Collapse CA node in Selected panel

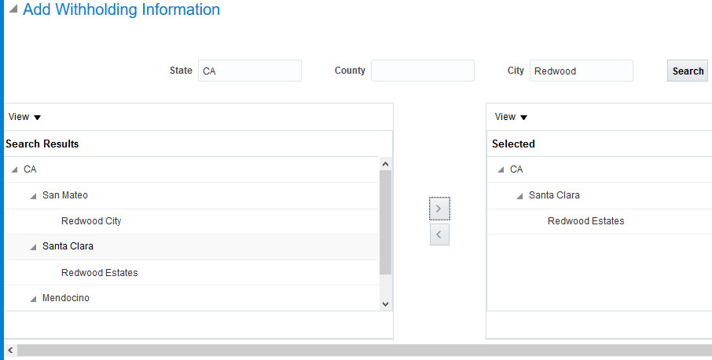coord(501,169)
